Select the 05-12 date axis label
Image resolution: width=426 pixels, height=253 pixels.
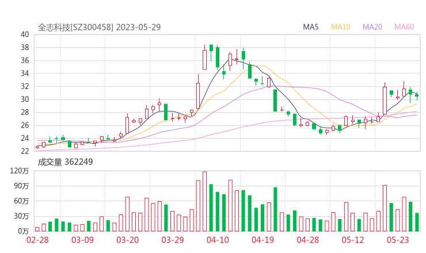[353, 240]
